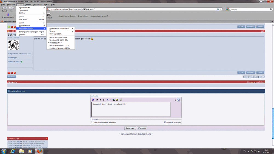Click the Antworten button
This screenshot has height=154, width=274.
pyautogui.click(x=130, y=128)
